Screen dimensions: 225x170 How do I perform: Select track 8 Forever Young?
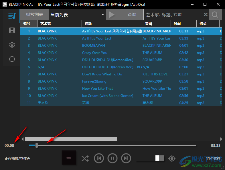[121, 81]
